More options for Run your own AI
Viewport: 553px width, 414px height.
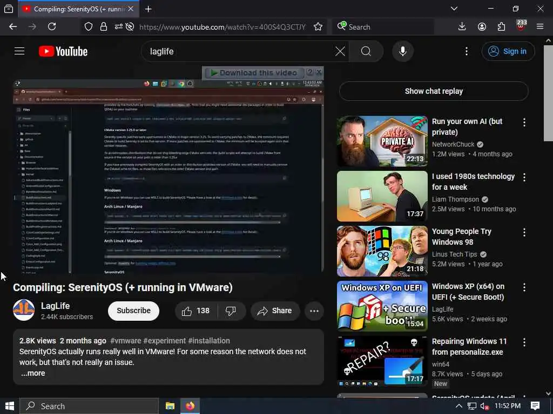click(x=524, y=122)
